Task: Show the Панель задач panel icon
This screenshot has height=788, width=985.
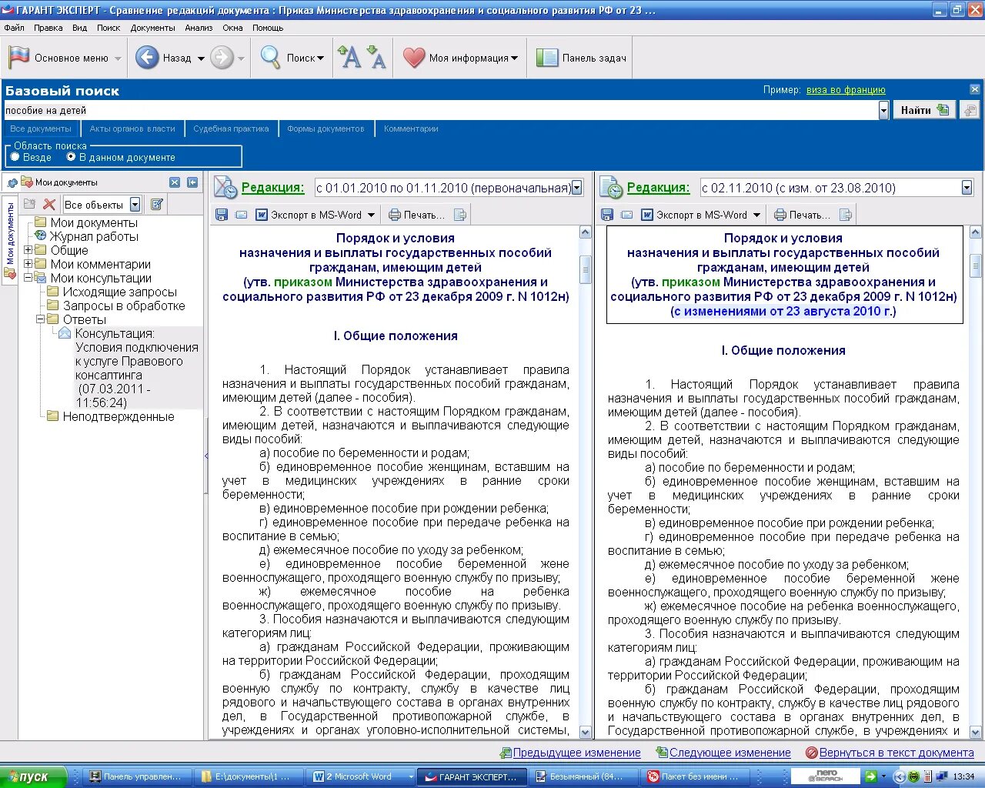Action: (546, 58)
